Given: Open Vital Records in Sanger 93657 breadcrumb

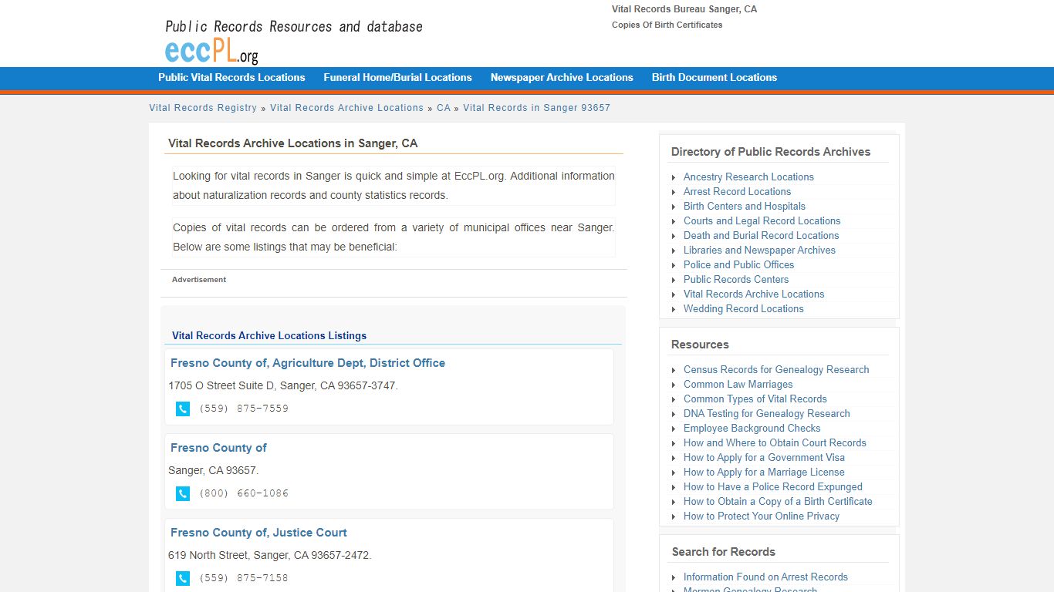Looking at the screenshot, I should point(536,108).
